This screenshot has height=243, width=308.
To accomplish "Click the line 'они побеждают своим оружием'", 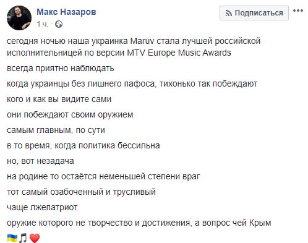I will coord(70,114).
